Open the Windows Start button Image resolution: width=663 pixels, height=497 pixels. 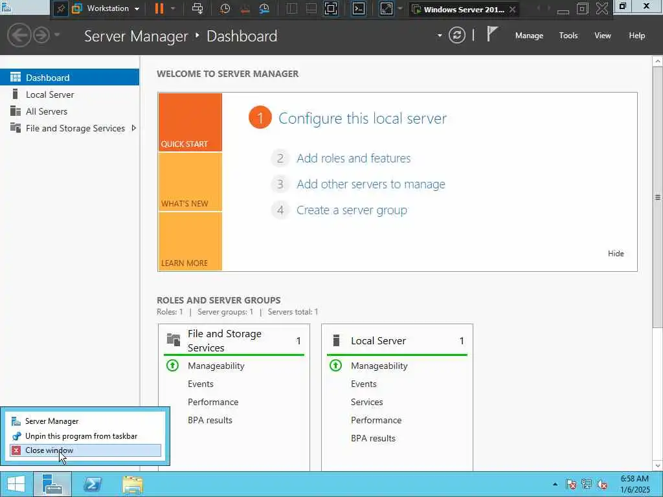pyautogui.click(x=16, y=484)
